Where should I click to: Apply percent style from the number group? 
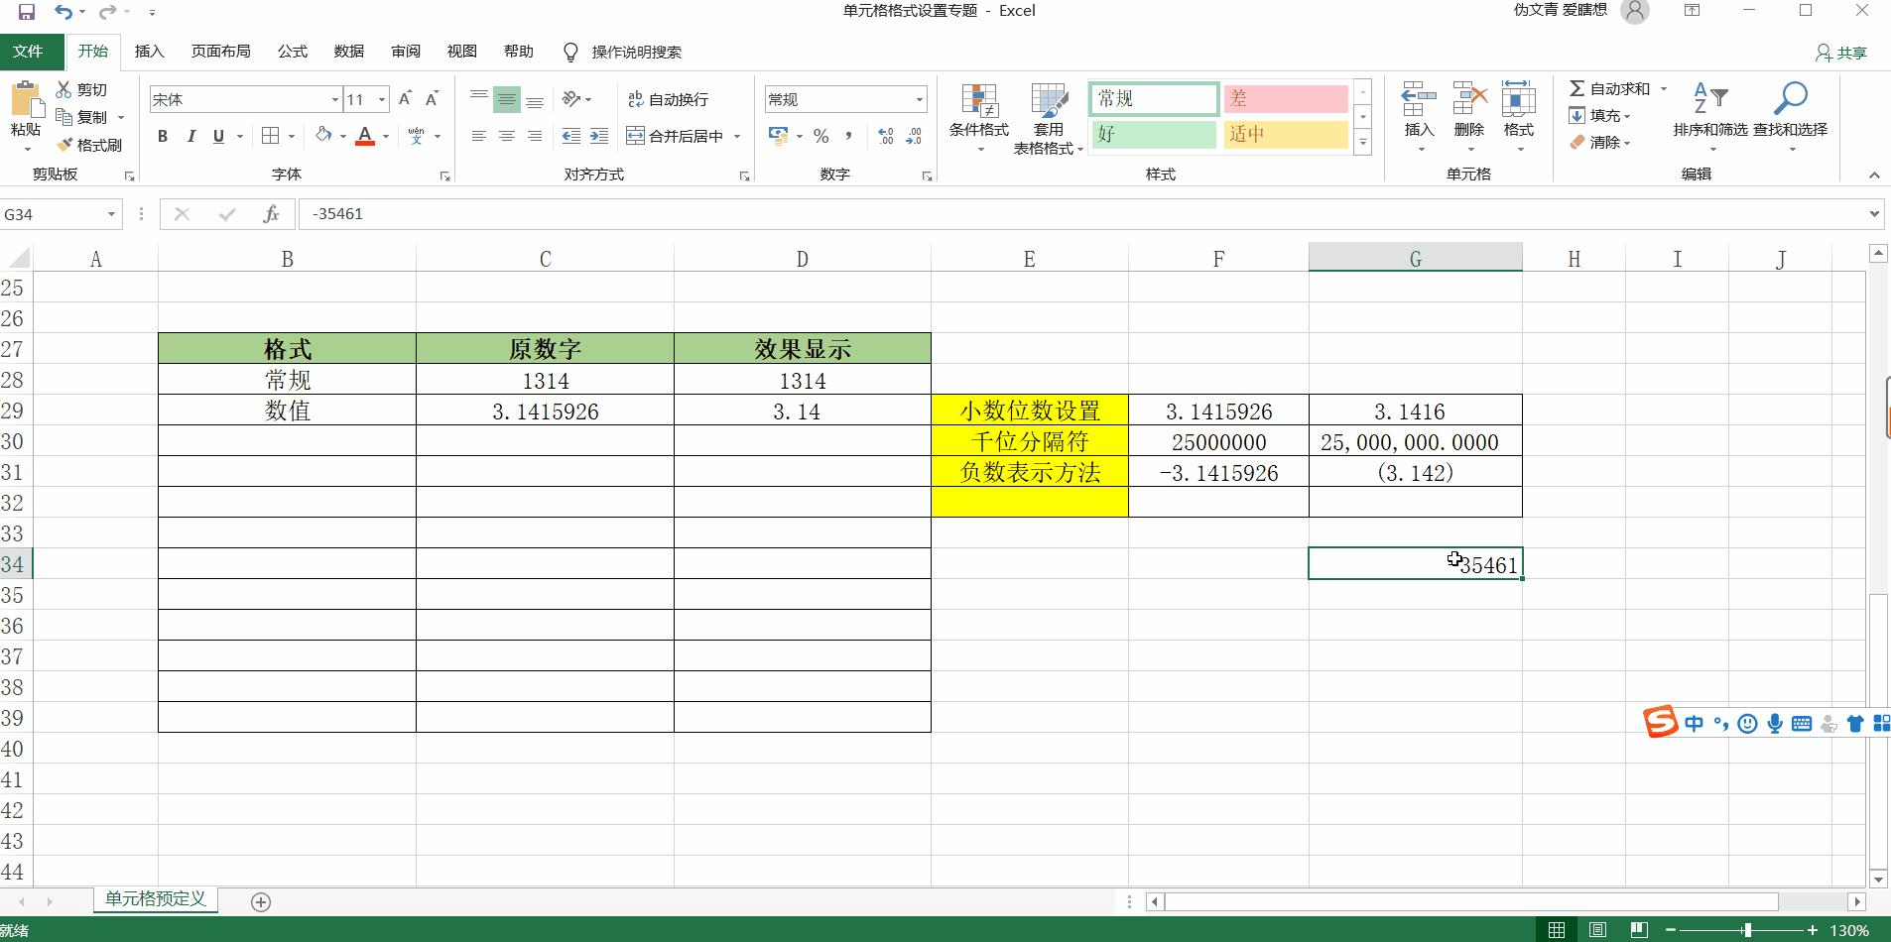(821, 136)
